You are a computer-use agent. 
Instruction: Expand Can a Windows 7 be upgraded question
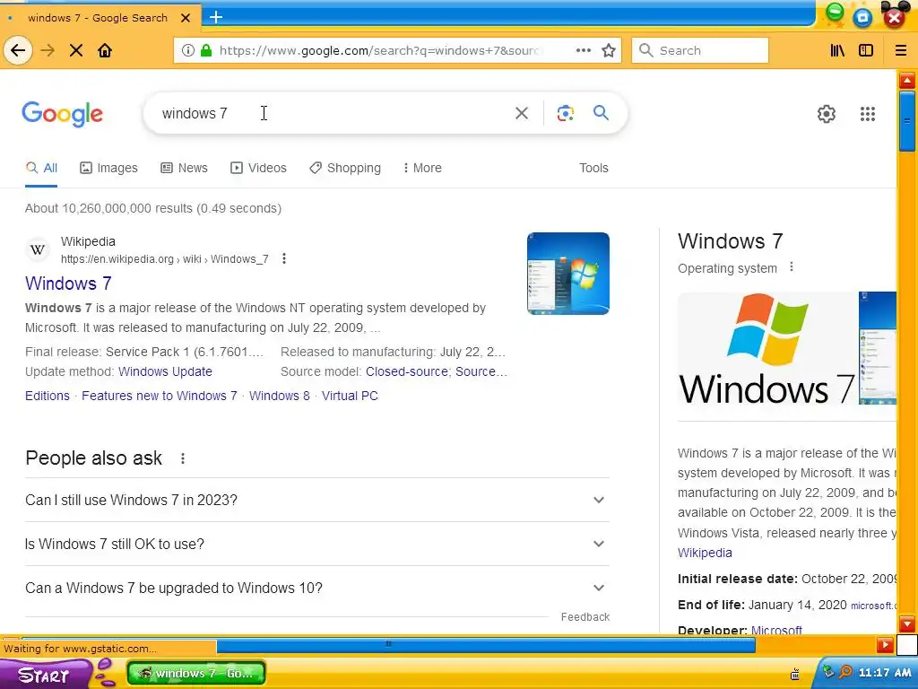(316, 588)
